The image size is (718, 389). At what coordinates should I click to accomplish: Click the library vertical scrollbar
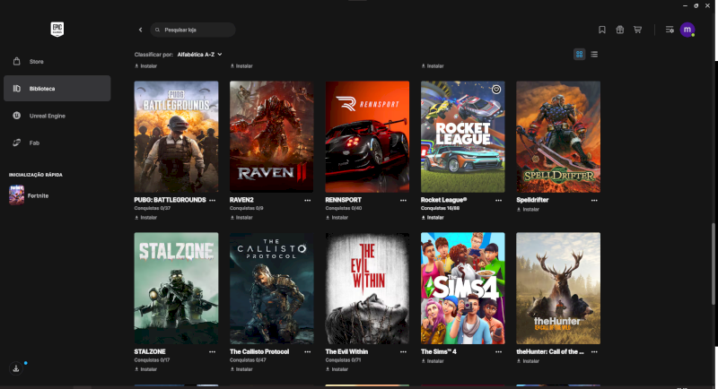click(714, 264)
